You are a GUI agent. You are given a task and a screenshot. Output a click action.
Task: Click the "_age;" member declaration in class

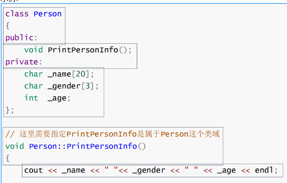click(59, 98)
